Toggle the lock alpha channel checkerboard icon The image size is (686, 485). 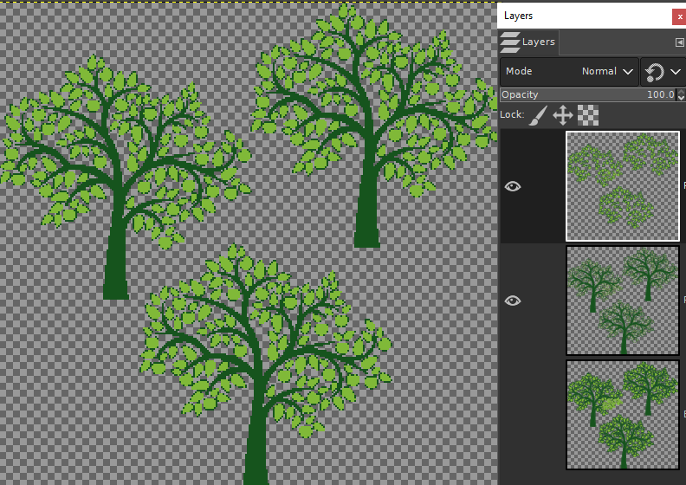click(x=588, y=115)
